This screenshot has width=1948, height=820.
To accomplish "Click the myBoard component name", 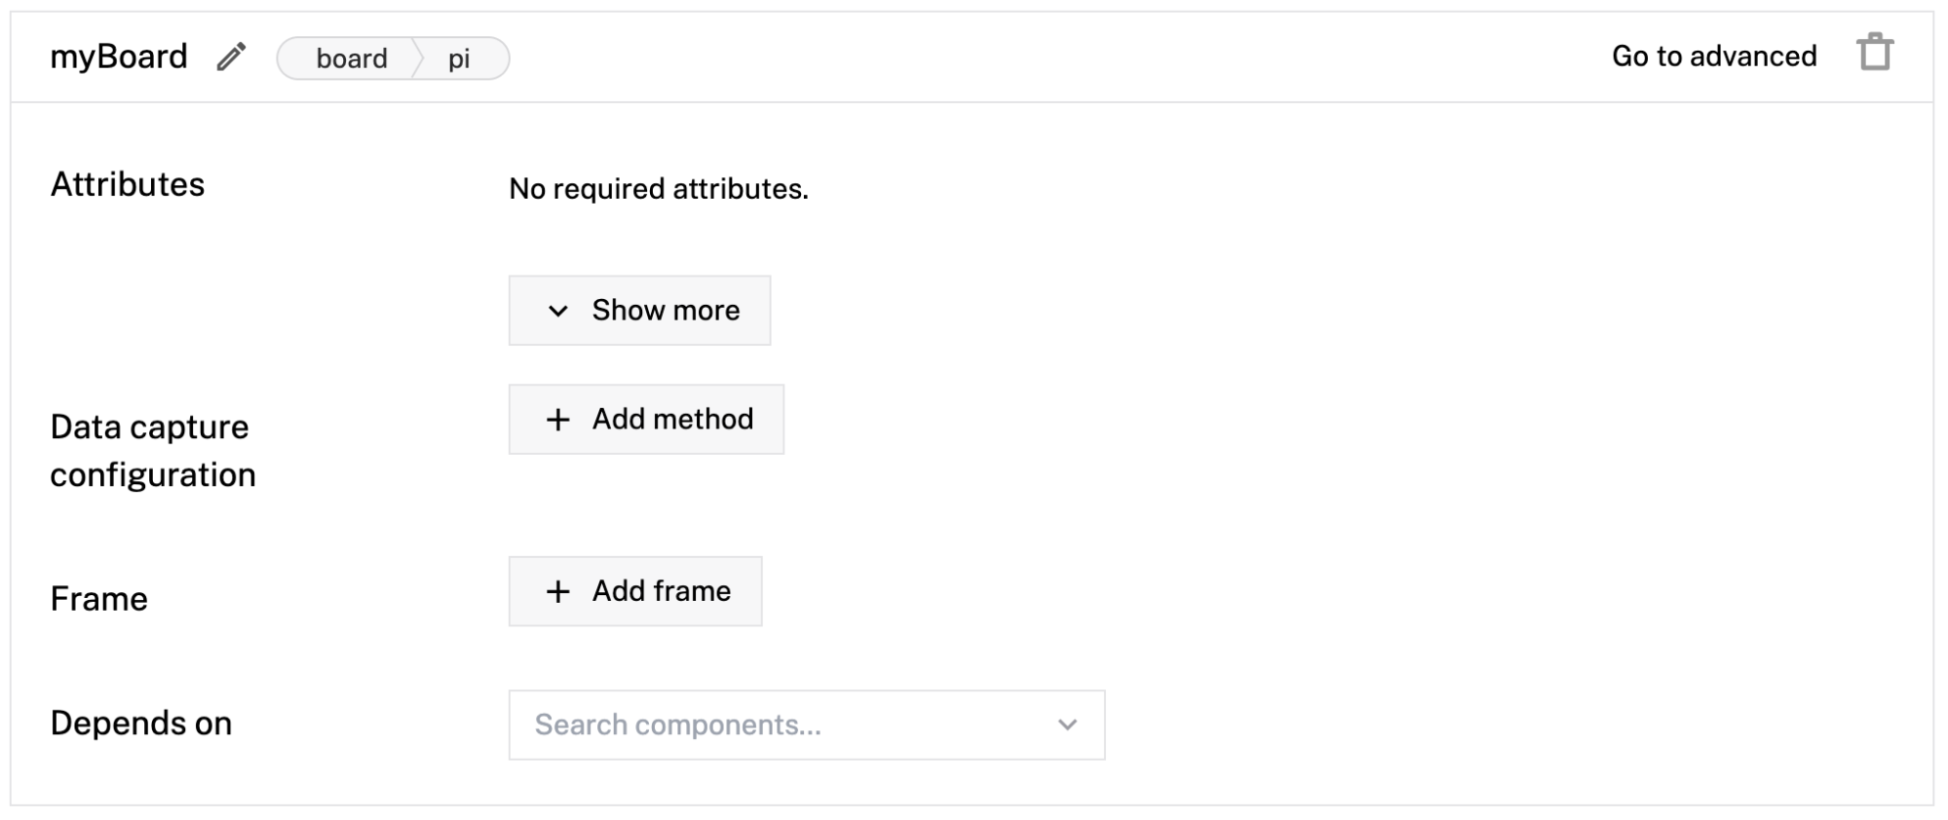I will (x=119, y=56).
